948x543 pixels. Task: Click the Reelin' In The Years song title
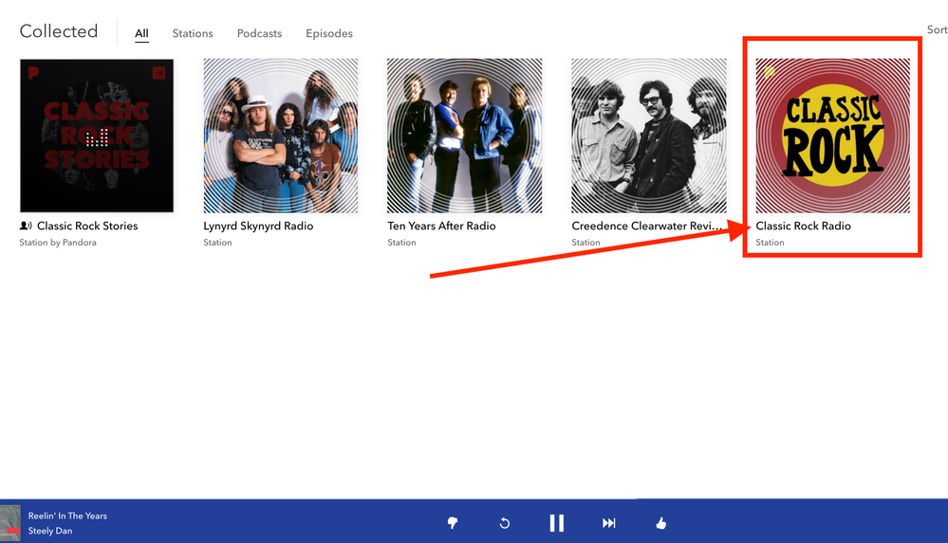(x=67, y=516)
